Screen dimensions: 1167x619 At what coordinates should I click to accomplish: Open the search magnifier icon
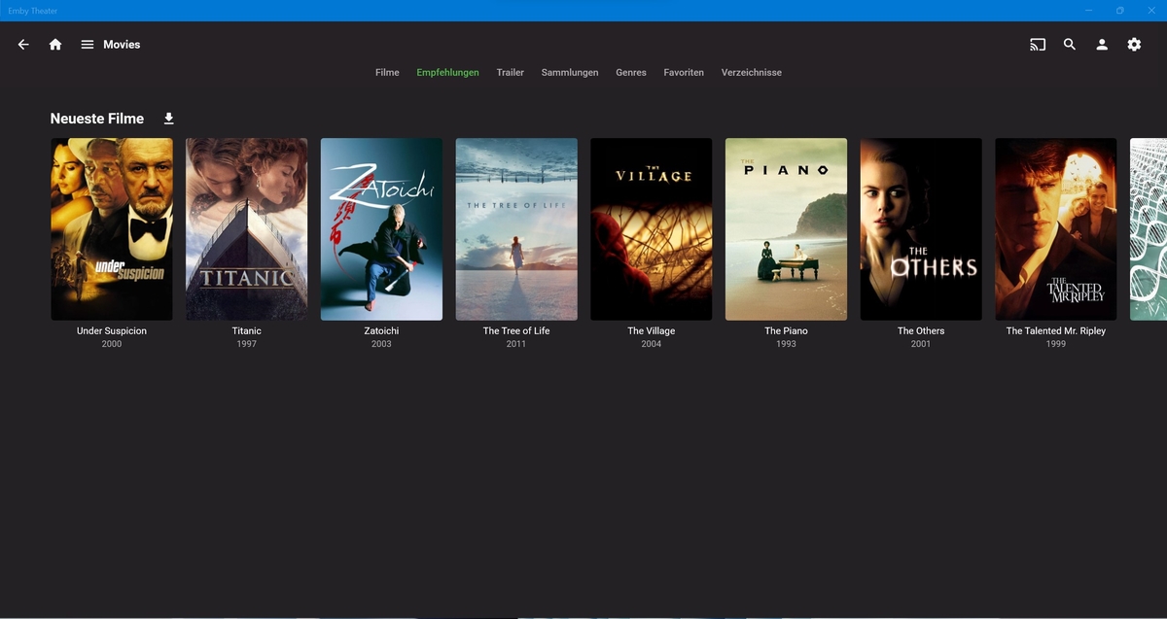(1070, 45)
